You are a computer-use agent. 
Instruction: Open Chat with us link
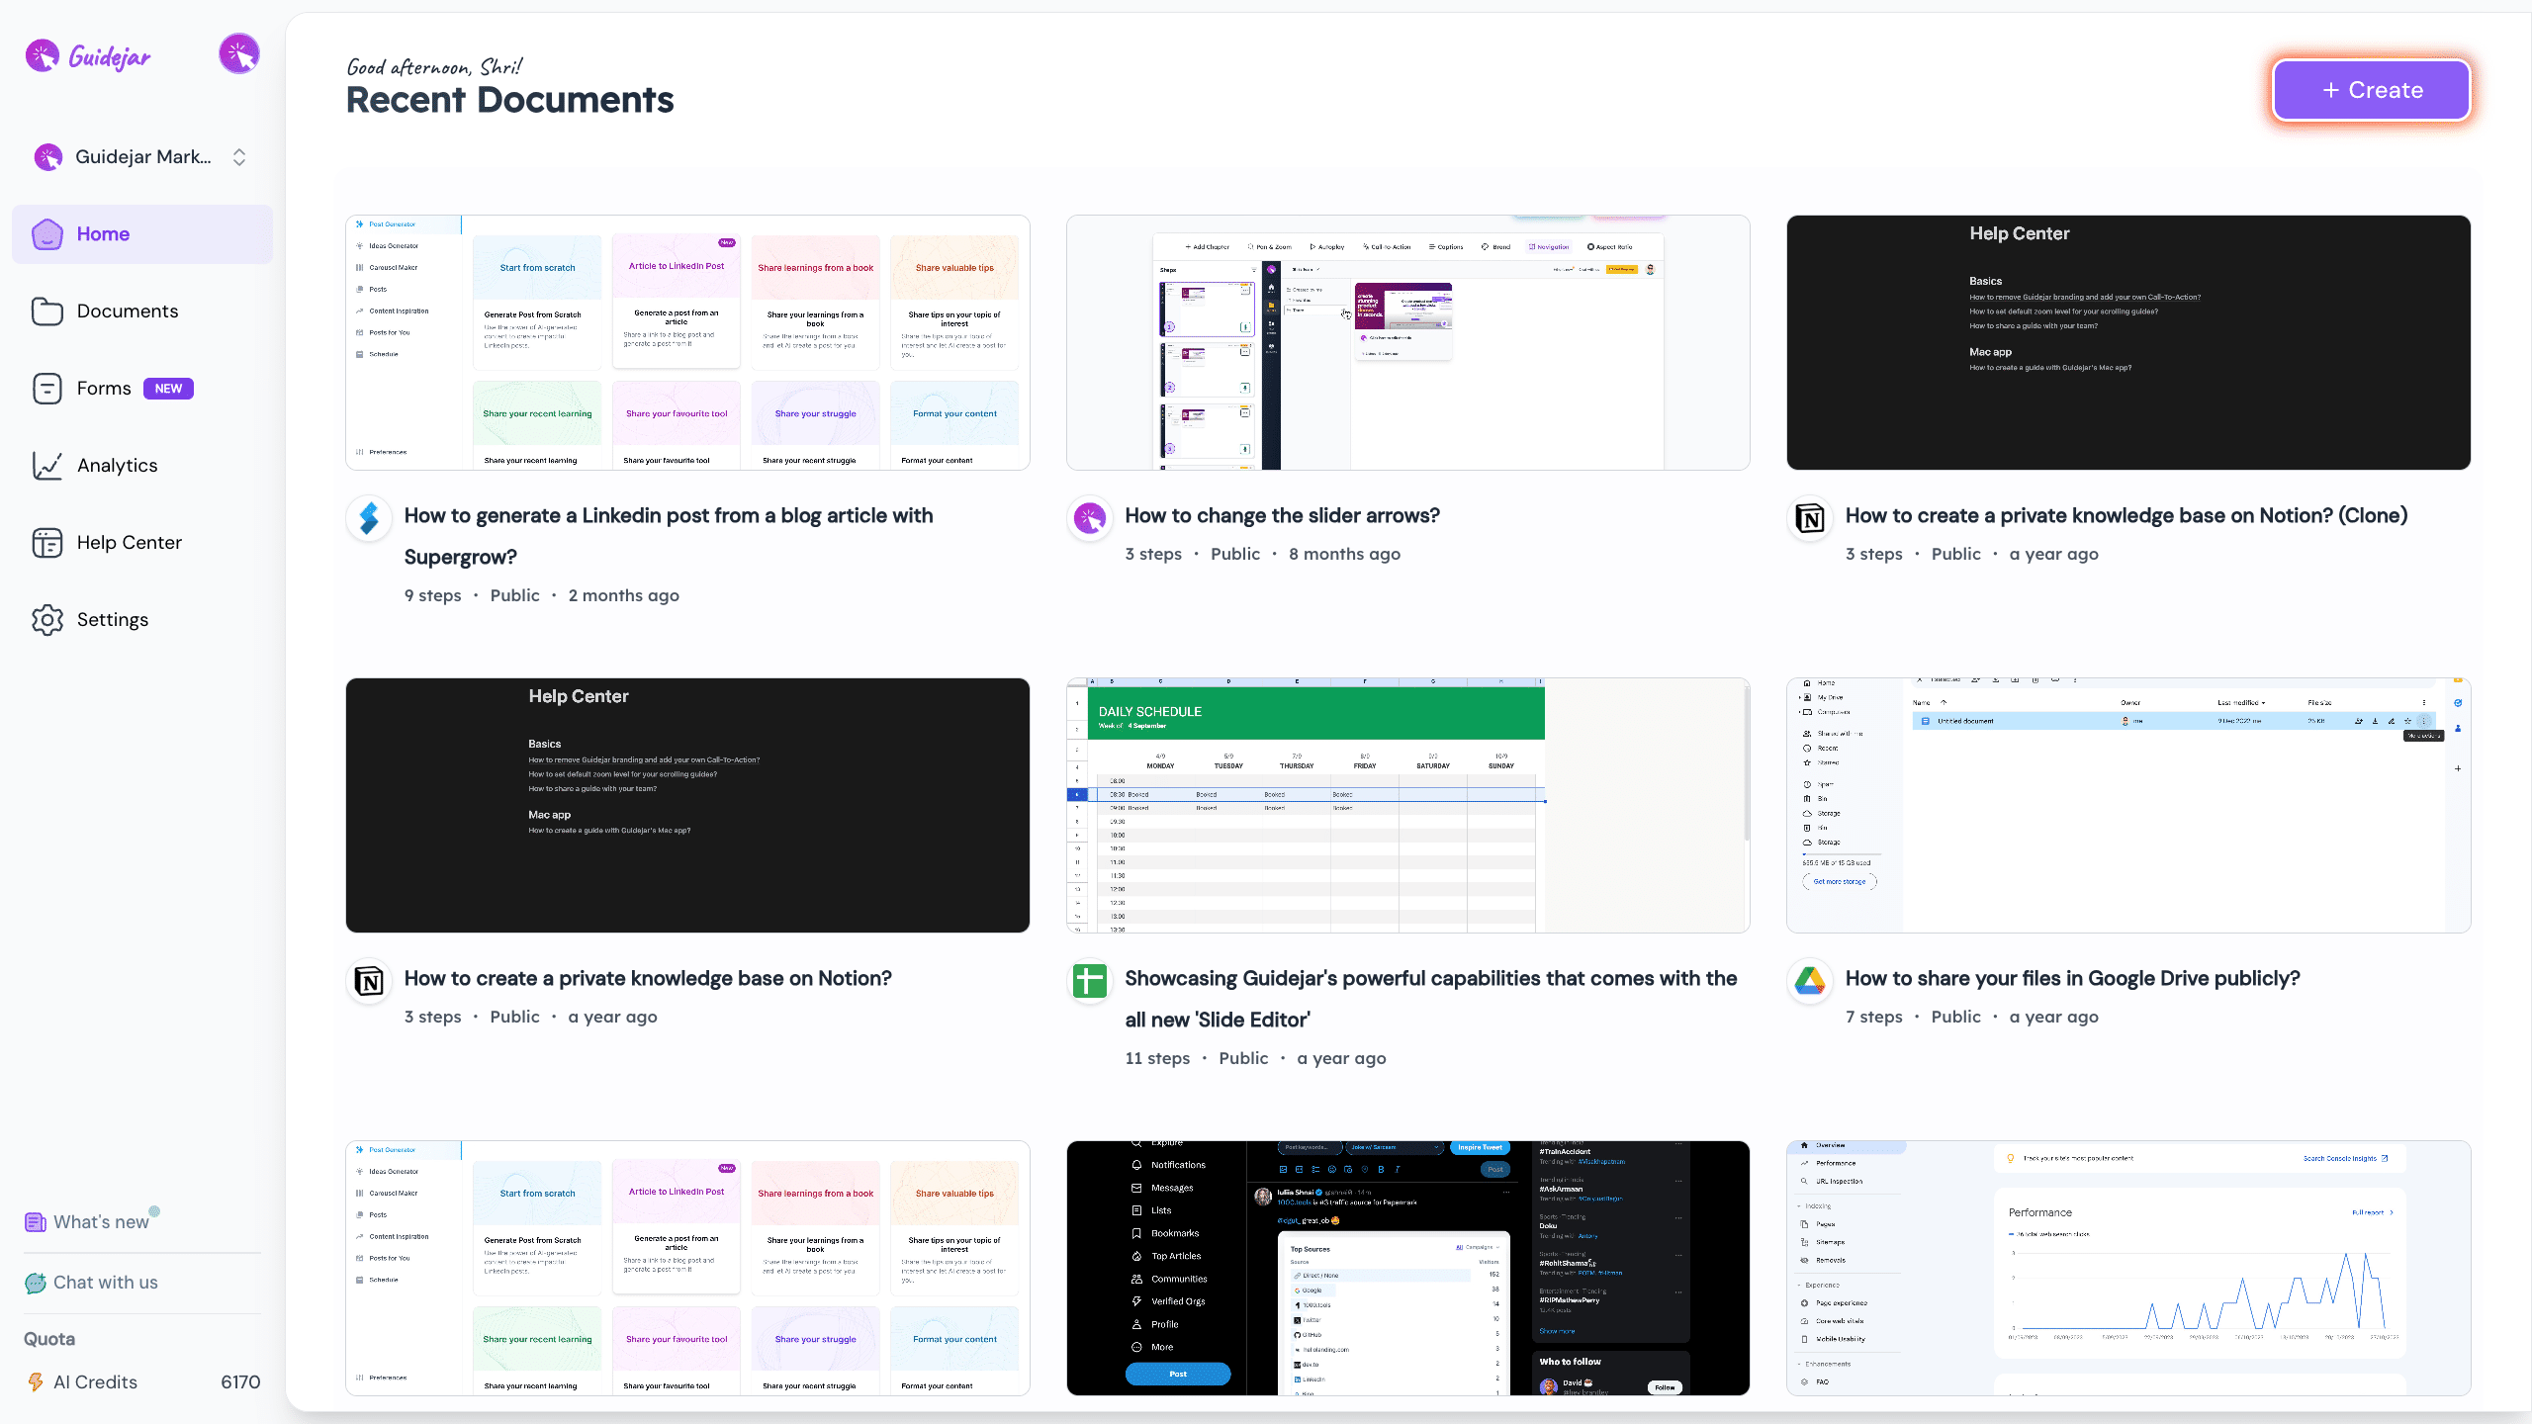(x=105, y=1283)
